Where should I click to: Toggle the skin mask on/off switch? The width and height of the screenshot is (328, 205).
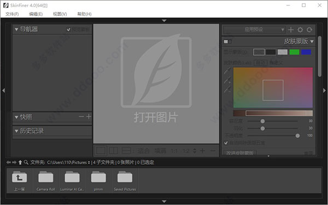tap(227, 42)
